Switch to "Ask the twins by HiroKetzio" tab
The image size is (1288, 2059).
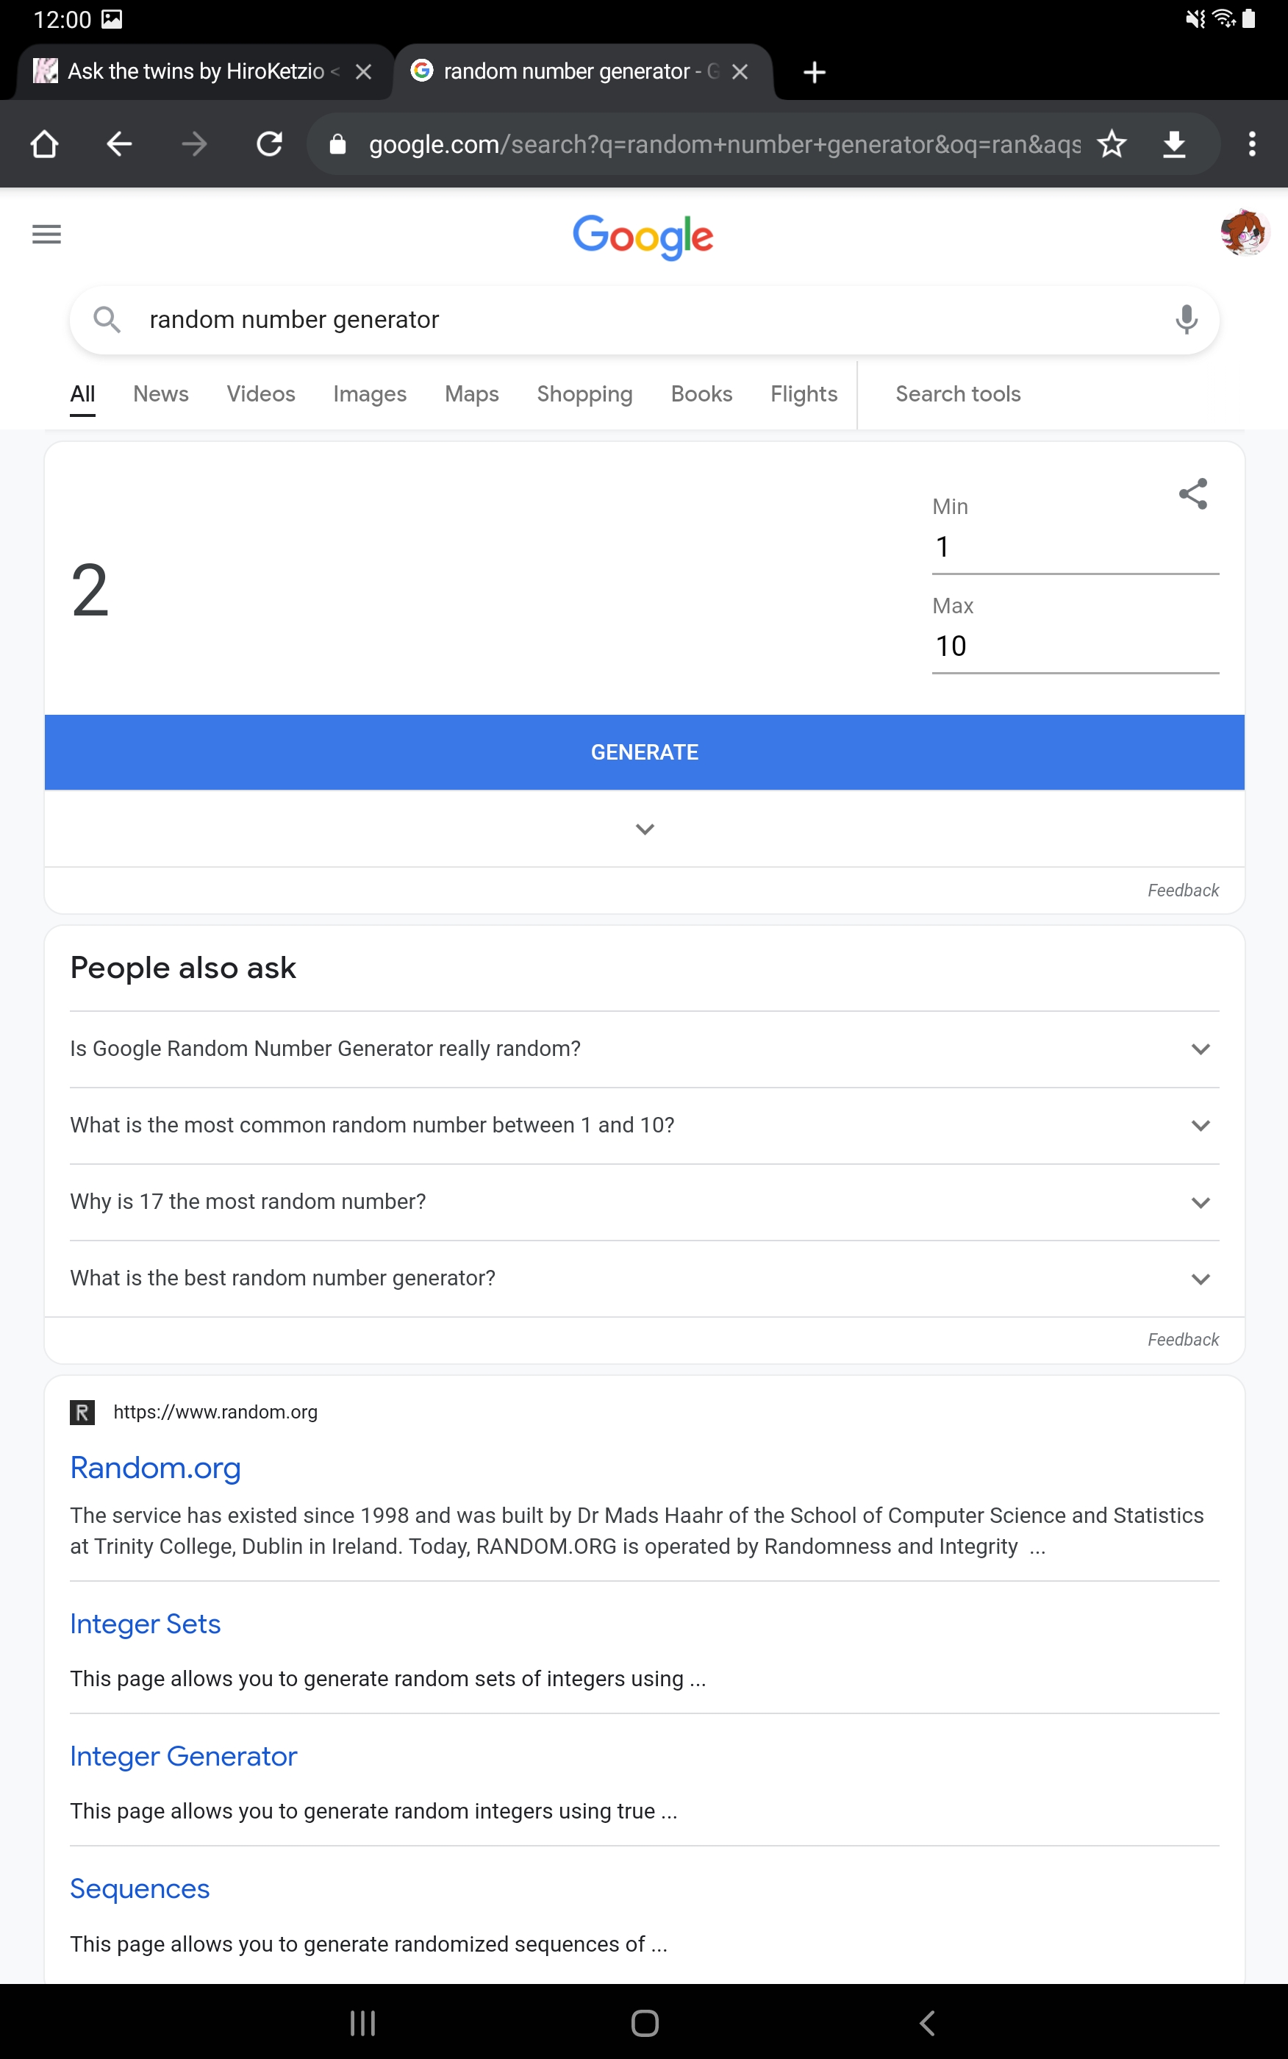pyautogui.click(x=195, y=71)
